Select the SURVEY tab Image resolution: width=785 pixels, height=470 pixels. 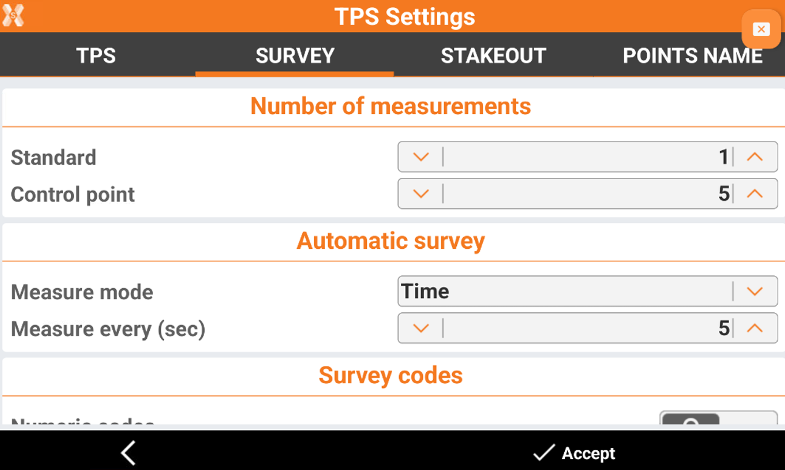point(295,55)
